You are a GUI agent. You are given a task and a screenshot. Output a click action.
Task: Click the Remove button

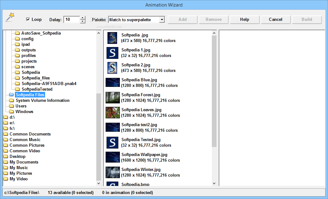click(213, 20)
